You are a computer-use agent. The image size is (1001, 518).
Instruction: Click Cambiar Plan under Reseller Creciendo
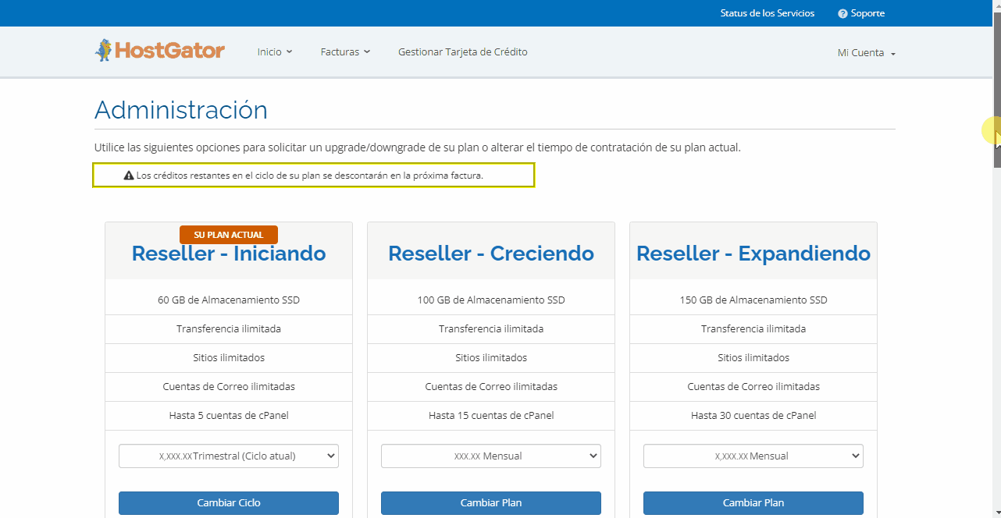(491, 503)
